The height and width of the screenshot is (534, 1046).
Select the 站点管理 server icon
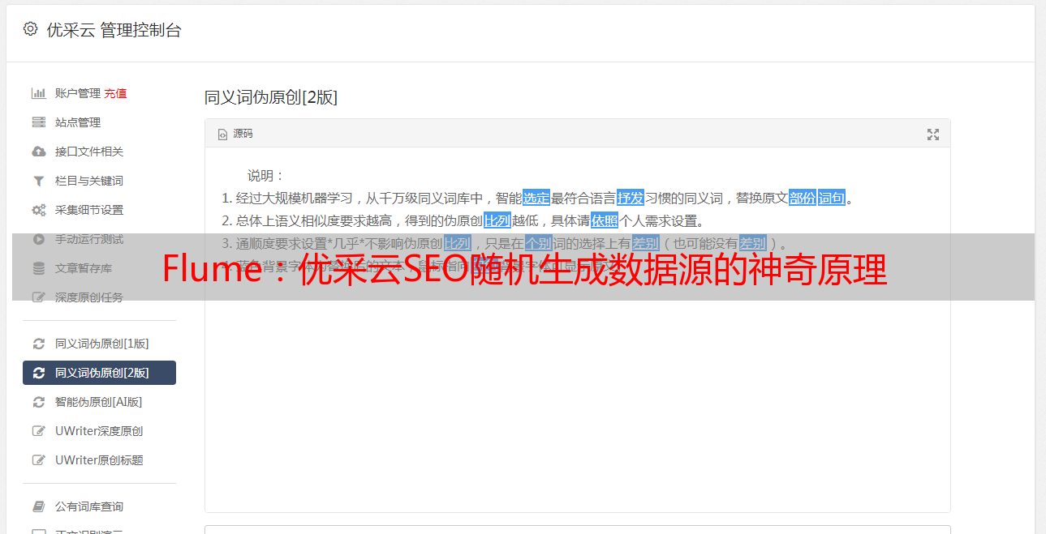38,122
